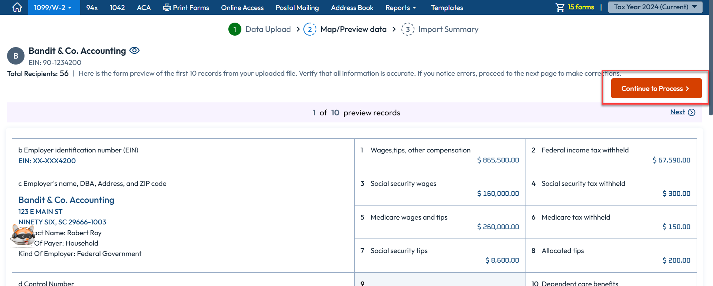This screenshot has width=713, height=286.
Task: Expand the Reports dropdown menu
Action: pos(401,7)
